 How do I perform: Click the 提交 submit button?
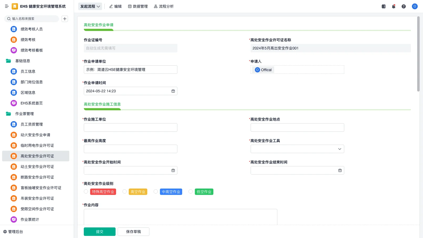click(99, 231)
